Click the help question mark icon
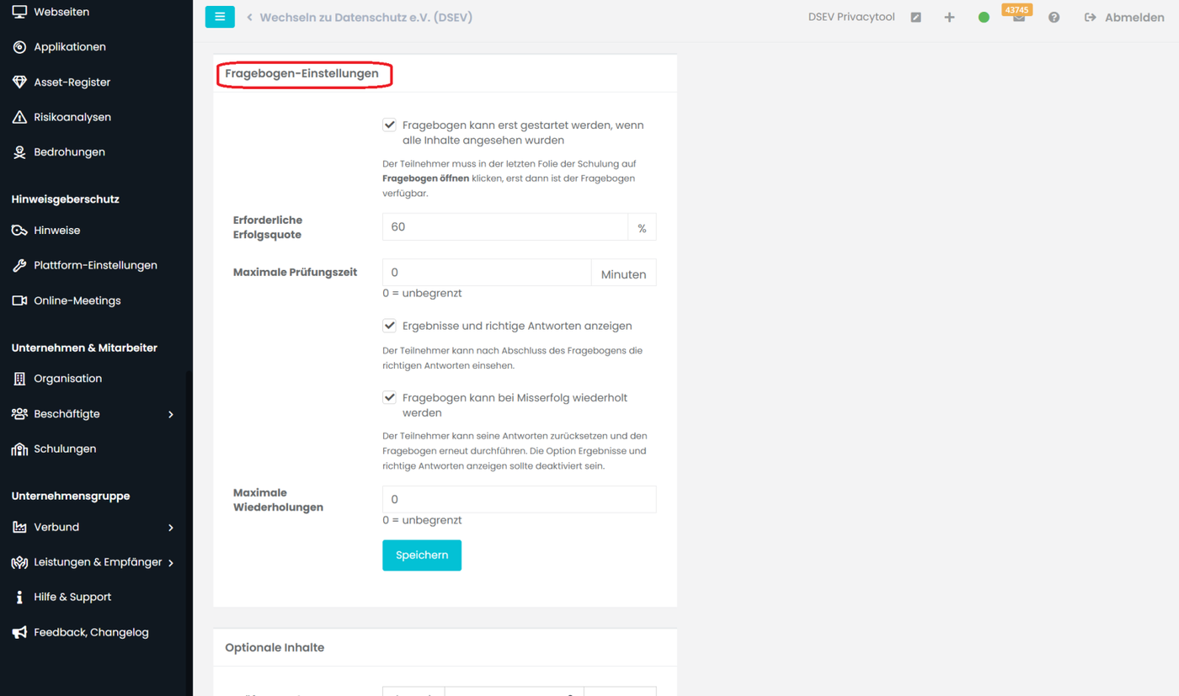 click(x=1054, y=18)
